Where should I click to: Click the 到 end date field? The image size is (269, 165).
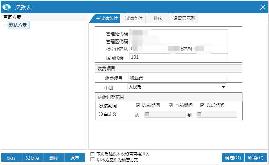pos(217,114)
